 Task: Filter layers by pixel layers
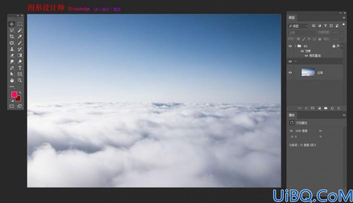pos(313,26)
